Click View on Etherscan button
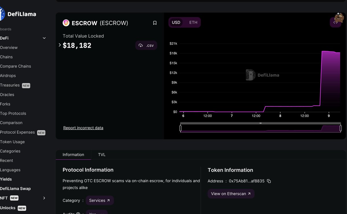 tap(231, 194)
